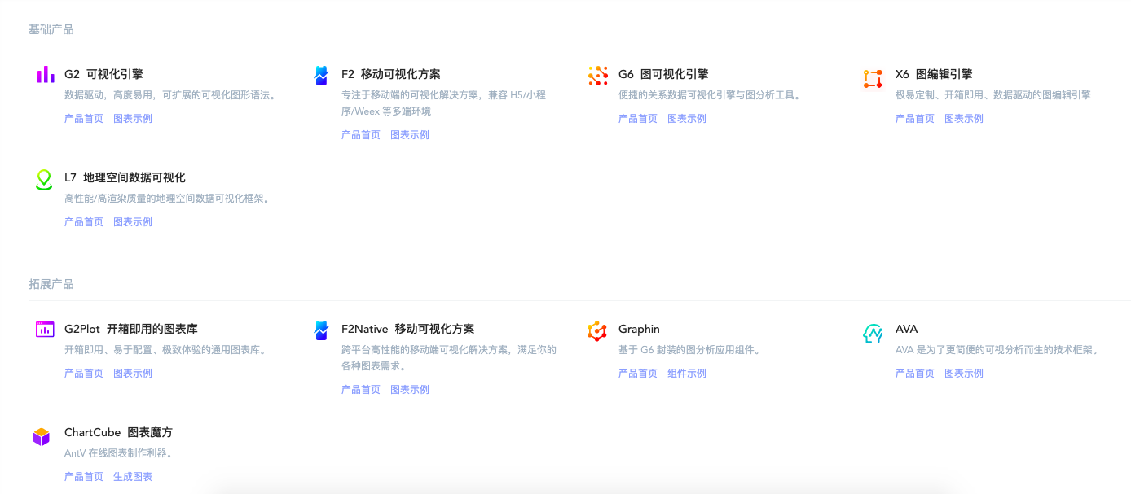The height and width of the screenshot is (494, 1131).
Task: Open 图表示例 link under G2Plot
Action: click(133, 374)
